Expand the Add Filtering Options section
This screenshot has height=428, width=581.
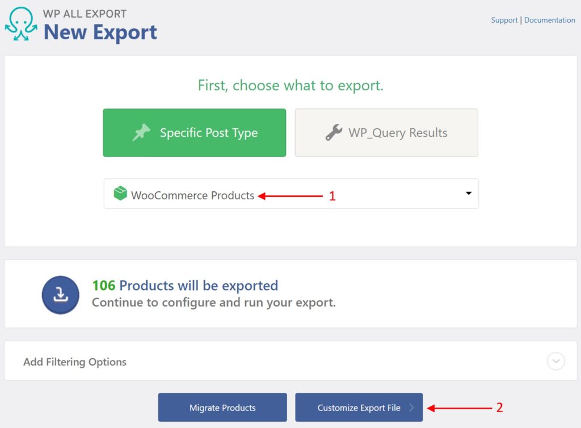click(x=290, y=361)
